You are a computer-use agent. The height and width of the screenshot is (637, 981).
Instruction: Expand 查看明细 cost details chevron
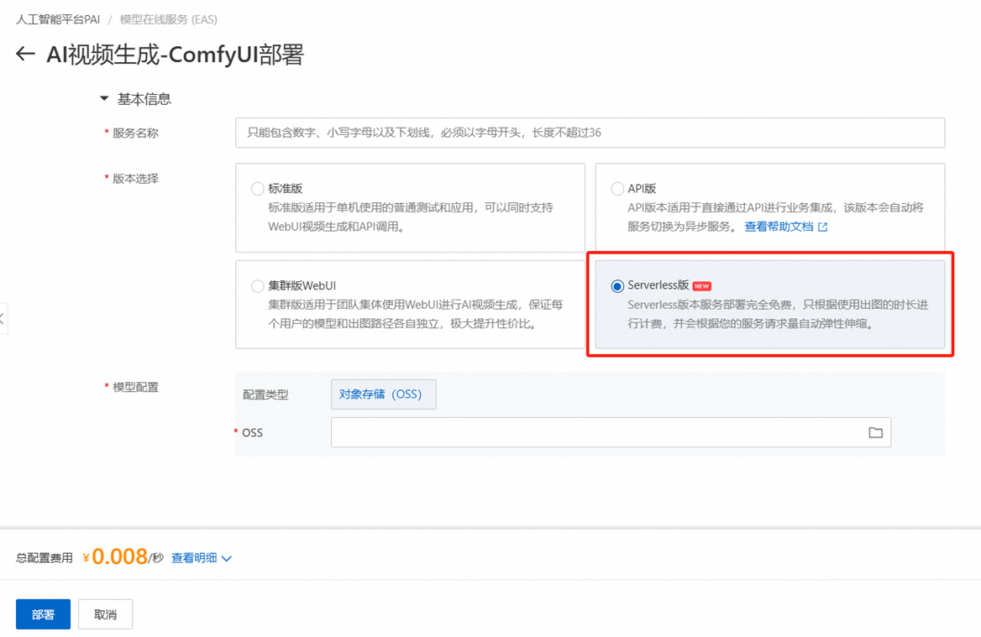pos(227,558)
